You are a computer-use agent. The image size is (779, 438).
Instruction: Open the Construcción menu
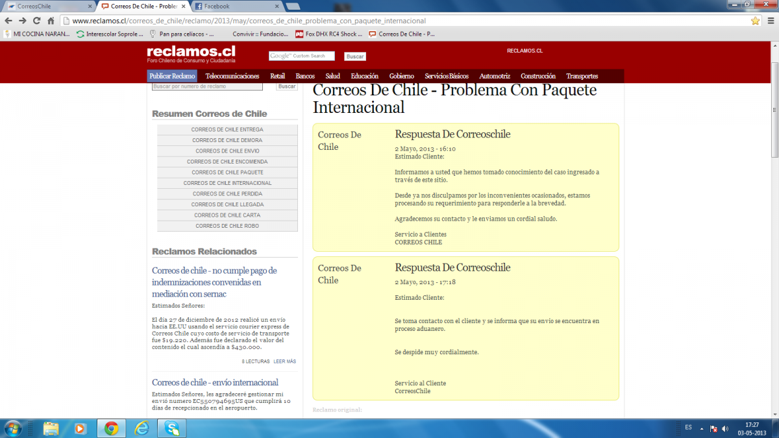(538, 76)
